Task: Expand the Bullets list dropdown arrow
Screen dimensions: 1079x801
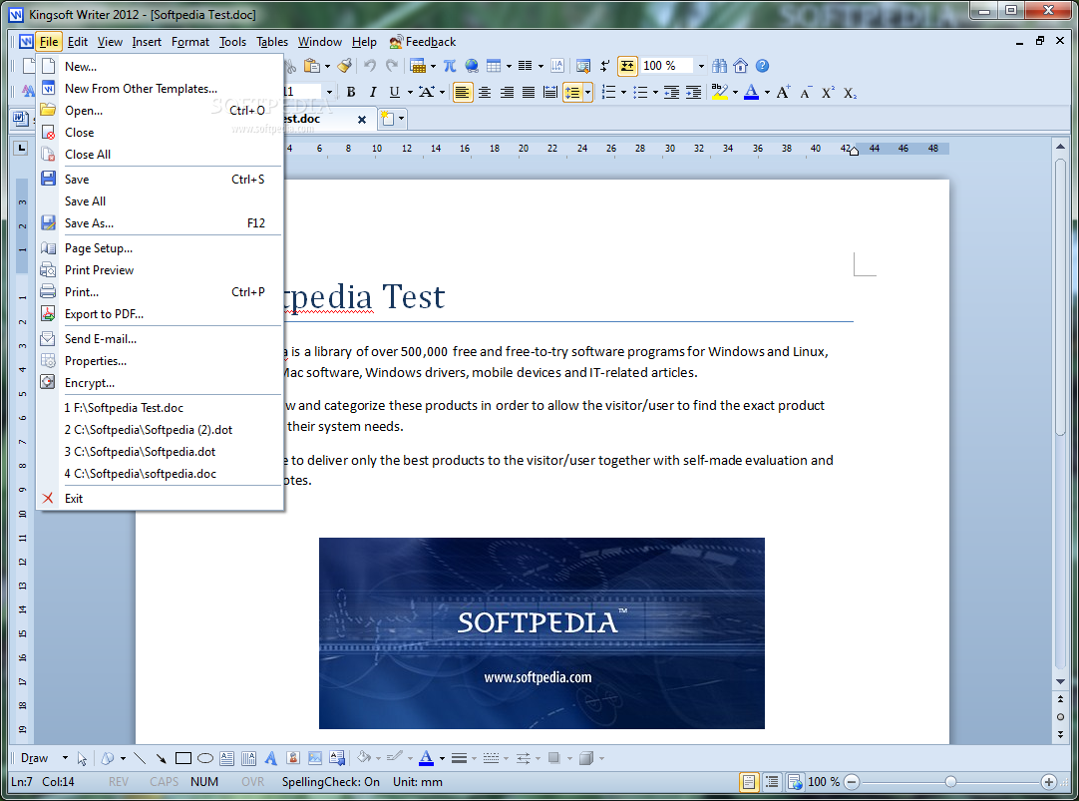Action: coord(655,92)
